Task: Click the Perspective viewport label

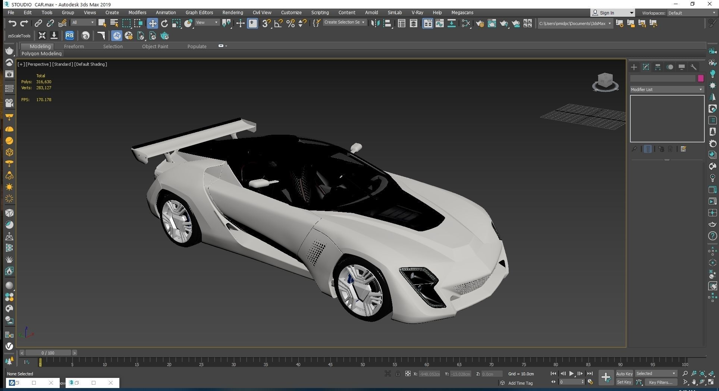Action: pos(38,64)
